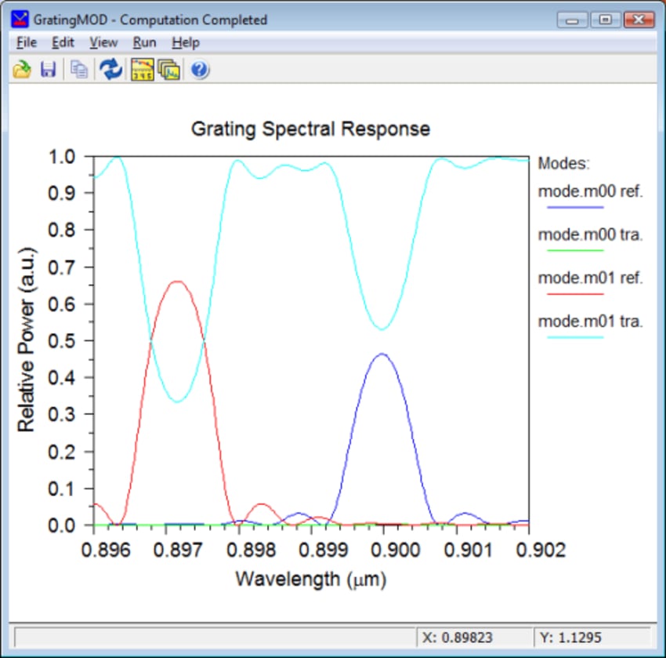Minimize the GratingMOD window
666x658 pixels.
click(x=574, y=20)
